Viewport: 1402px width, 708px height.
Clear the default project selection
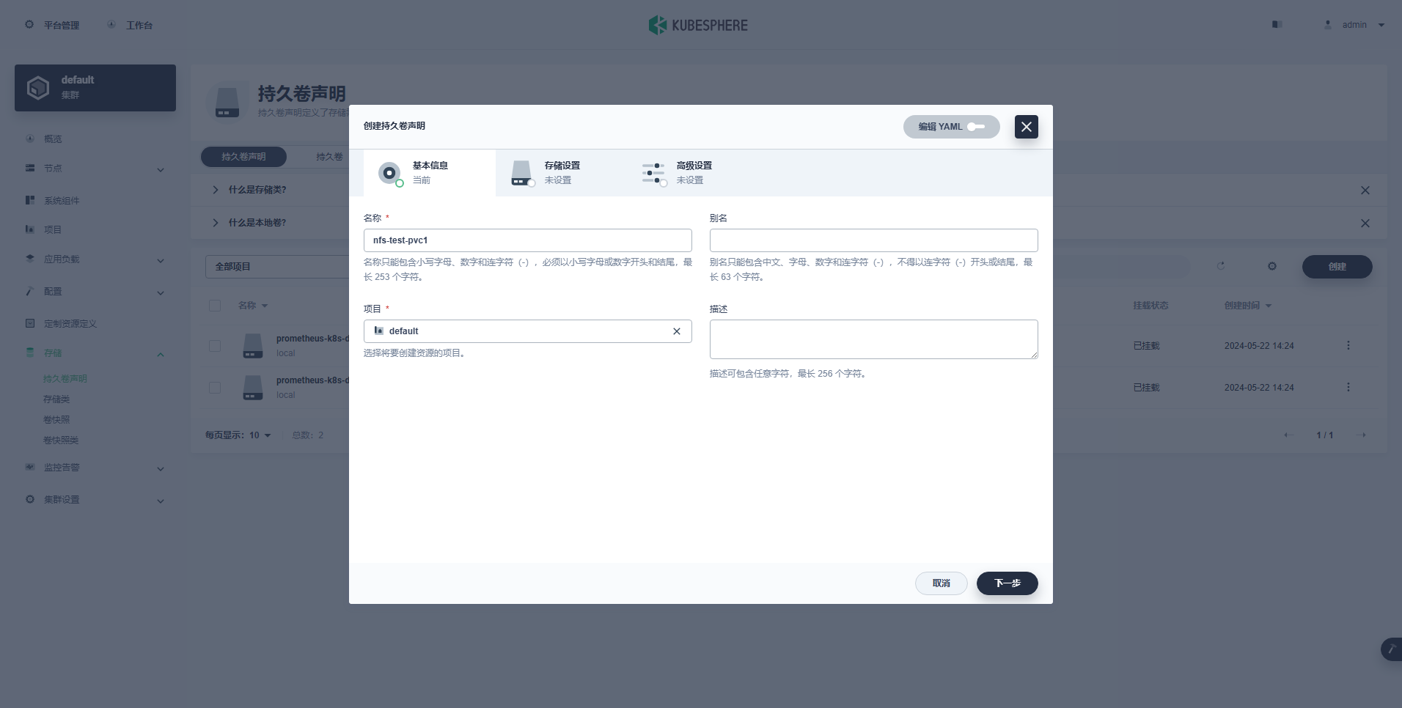click(x=677, y=331)
